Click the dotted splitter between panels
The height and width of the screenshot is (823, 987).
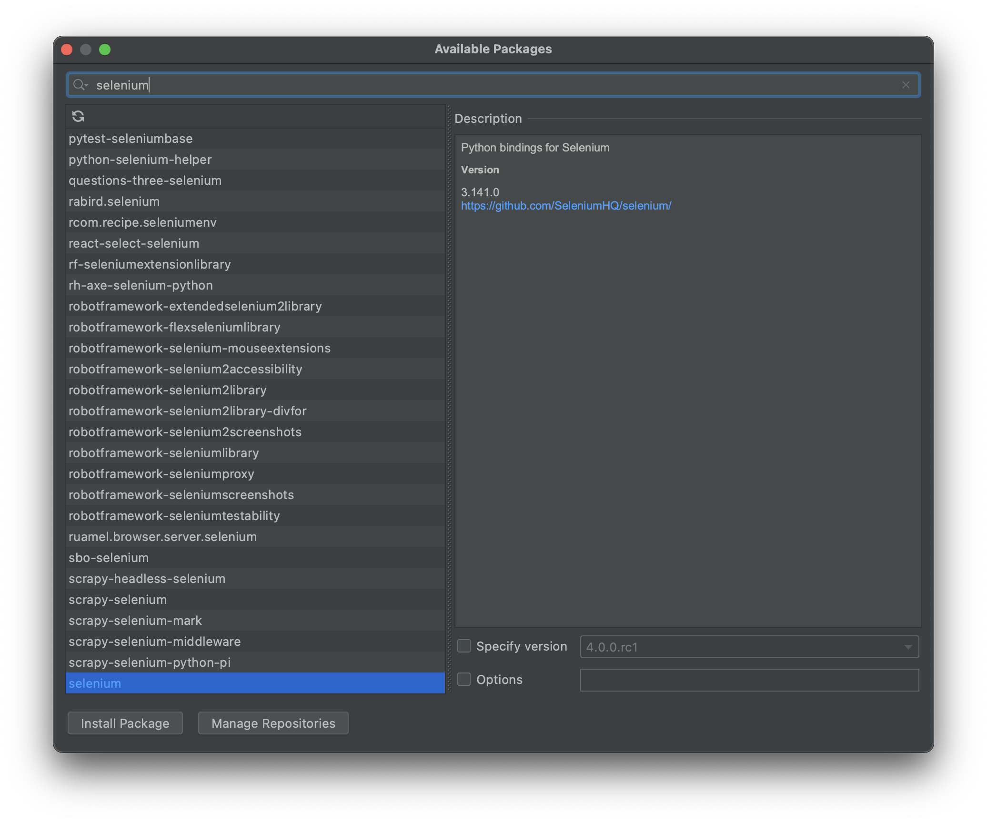449,399
